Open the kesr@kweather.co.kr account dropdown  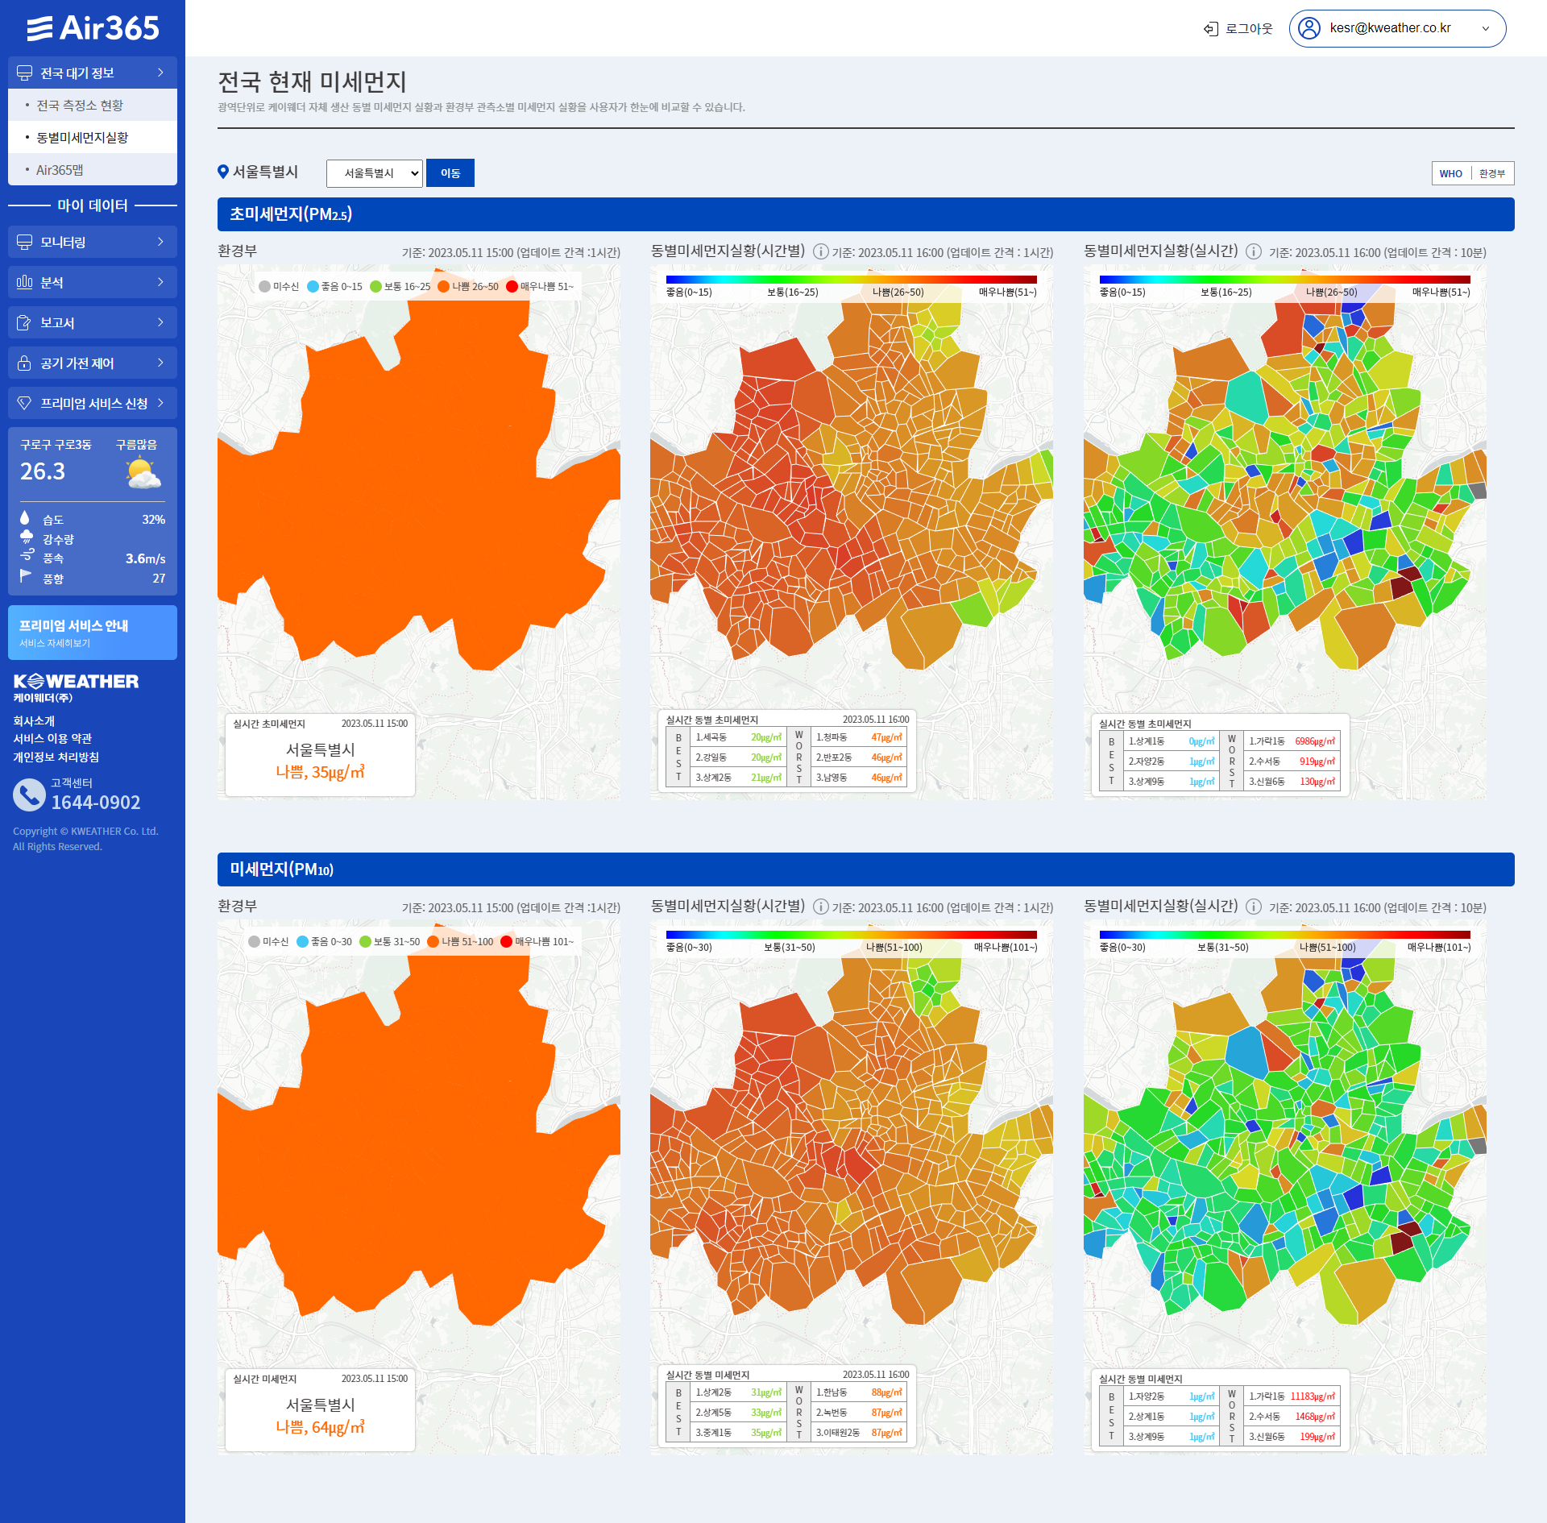(1397, 28)
